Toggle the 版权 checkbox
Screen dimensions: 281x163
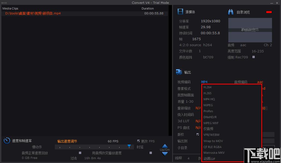198,134
